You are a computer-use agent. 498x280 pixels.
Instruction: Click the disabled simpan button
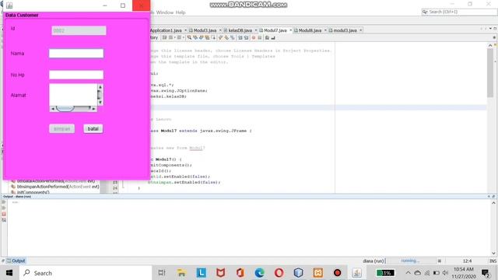pos(62,128)
